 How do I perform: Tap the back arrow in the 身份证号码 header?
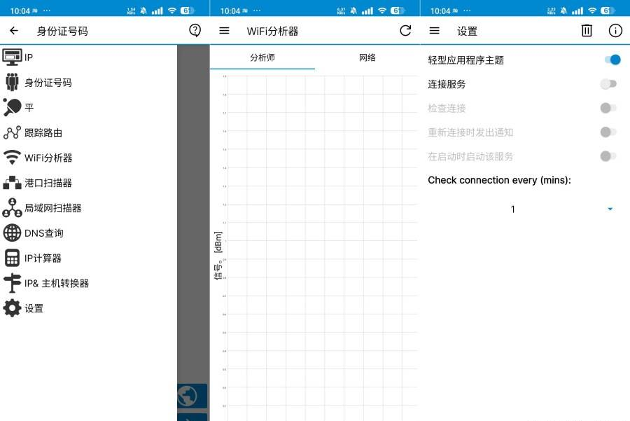tap(14, 31)
